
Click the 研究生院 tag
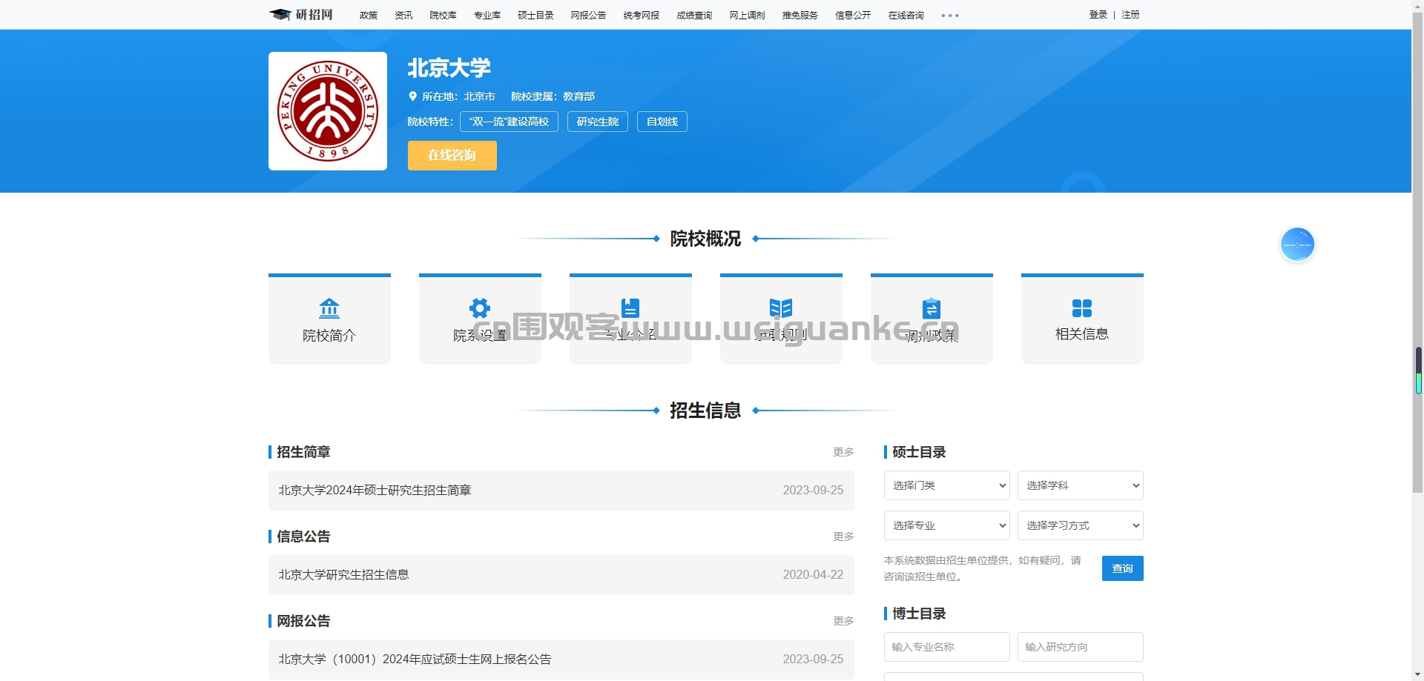point(598,122)
